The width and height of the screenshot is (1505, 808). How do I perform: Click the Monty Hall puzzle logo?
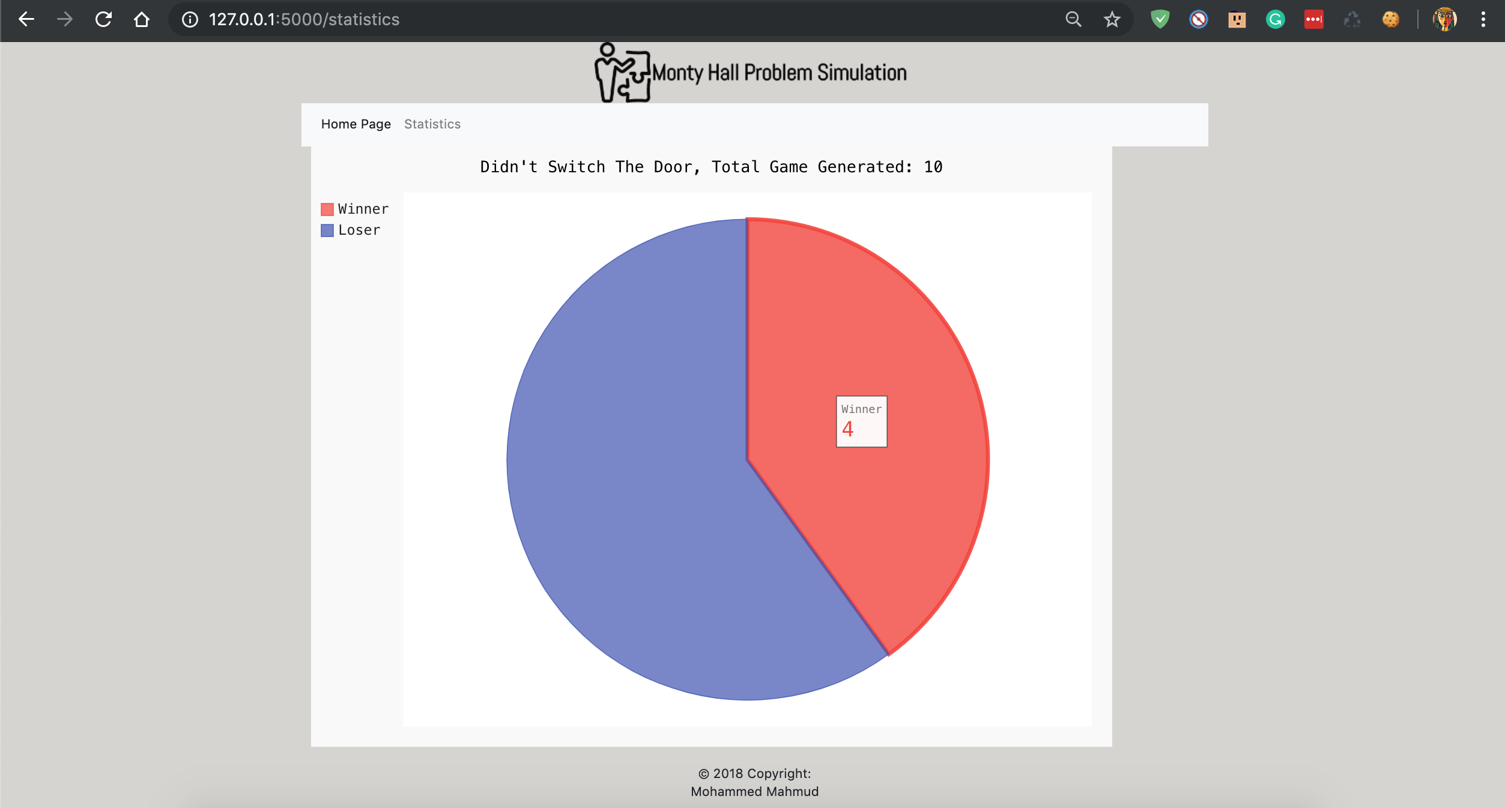point(622,73)
